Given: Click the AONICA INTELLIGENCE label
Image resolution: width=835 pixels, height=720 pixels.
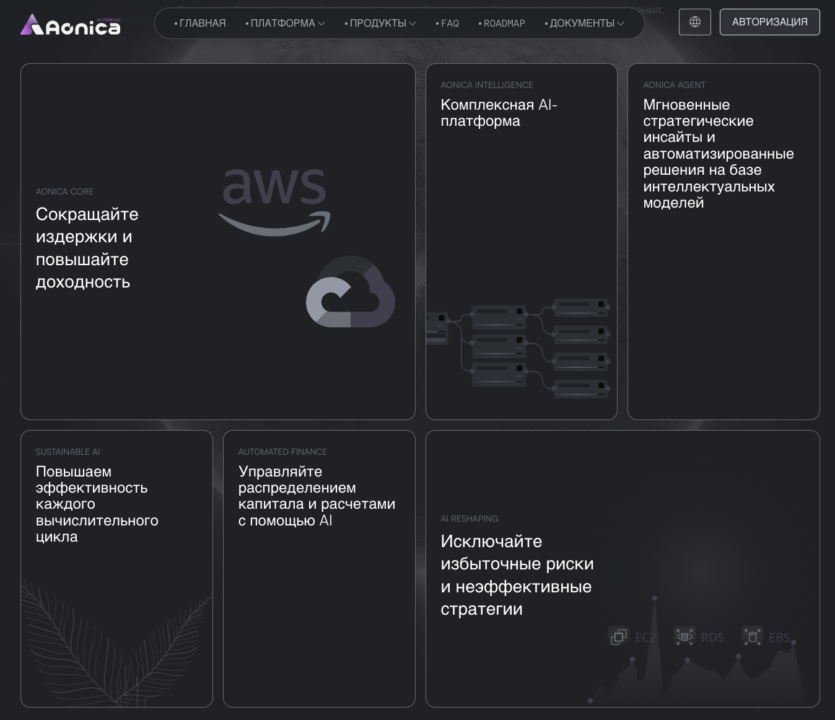Looking at the screenshot, I should [x=487, y=85].
